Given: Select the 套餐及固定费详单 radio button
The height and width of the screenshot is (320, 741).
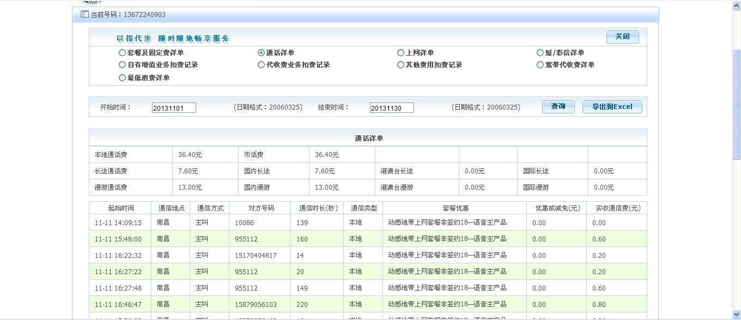Looking at the screenshot, I should click(x=122, y=53).
